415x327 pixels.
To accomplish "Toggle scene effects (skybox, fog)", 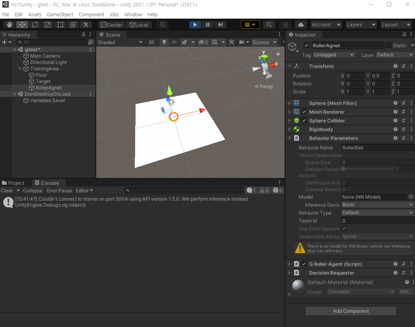I will click(184, 42).
